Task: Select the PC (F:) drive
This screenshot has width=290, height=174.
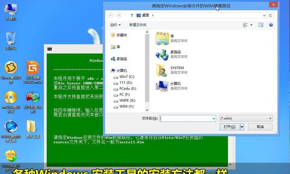Action: point(122,94)
